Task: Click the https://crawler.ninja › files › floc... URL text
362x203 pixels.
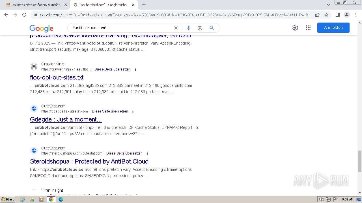Action: 66,69
